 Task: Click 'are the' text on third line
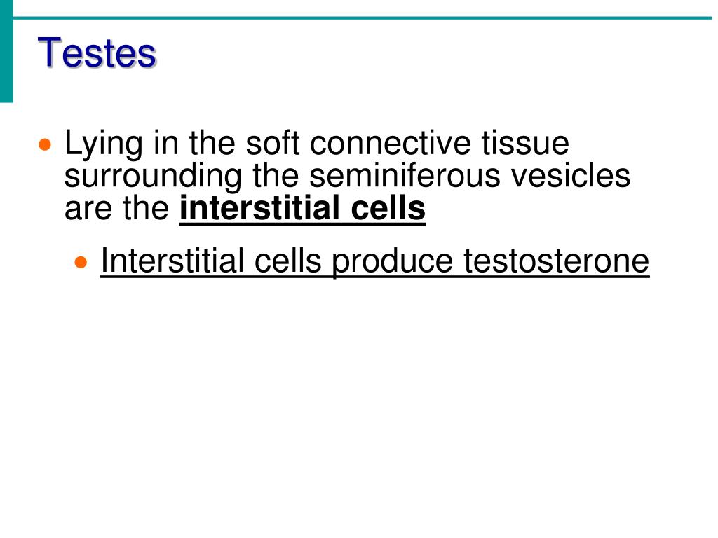[x=117, y=209]
